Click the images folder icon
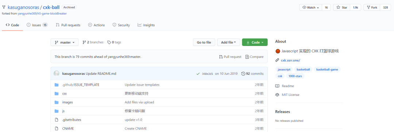This screenshot has width=394, height=132. [x=57, y=102]
